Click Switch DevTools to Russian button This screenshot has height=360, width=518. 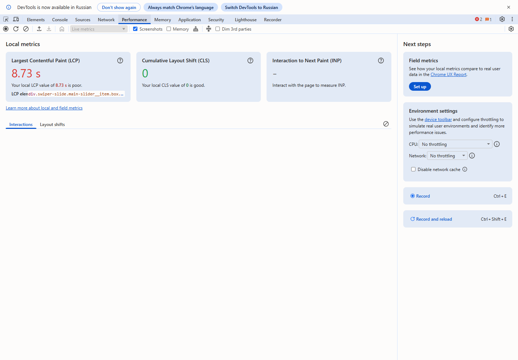(251, 7)
